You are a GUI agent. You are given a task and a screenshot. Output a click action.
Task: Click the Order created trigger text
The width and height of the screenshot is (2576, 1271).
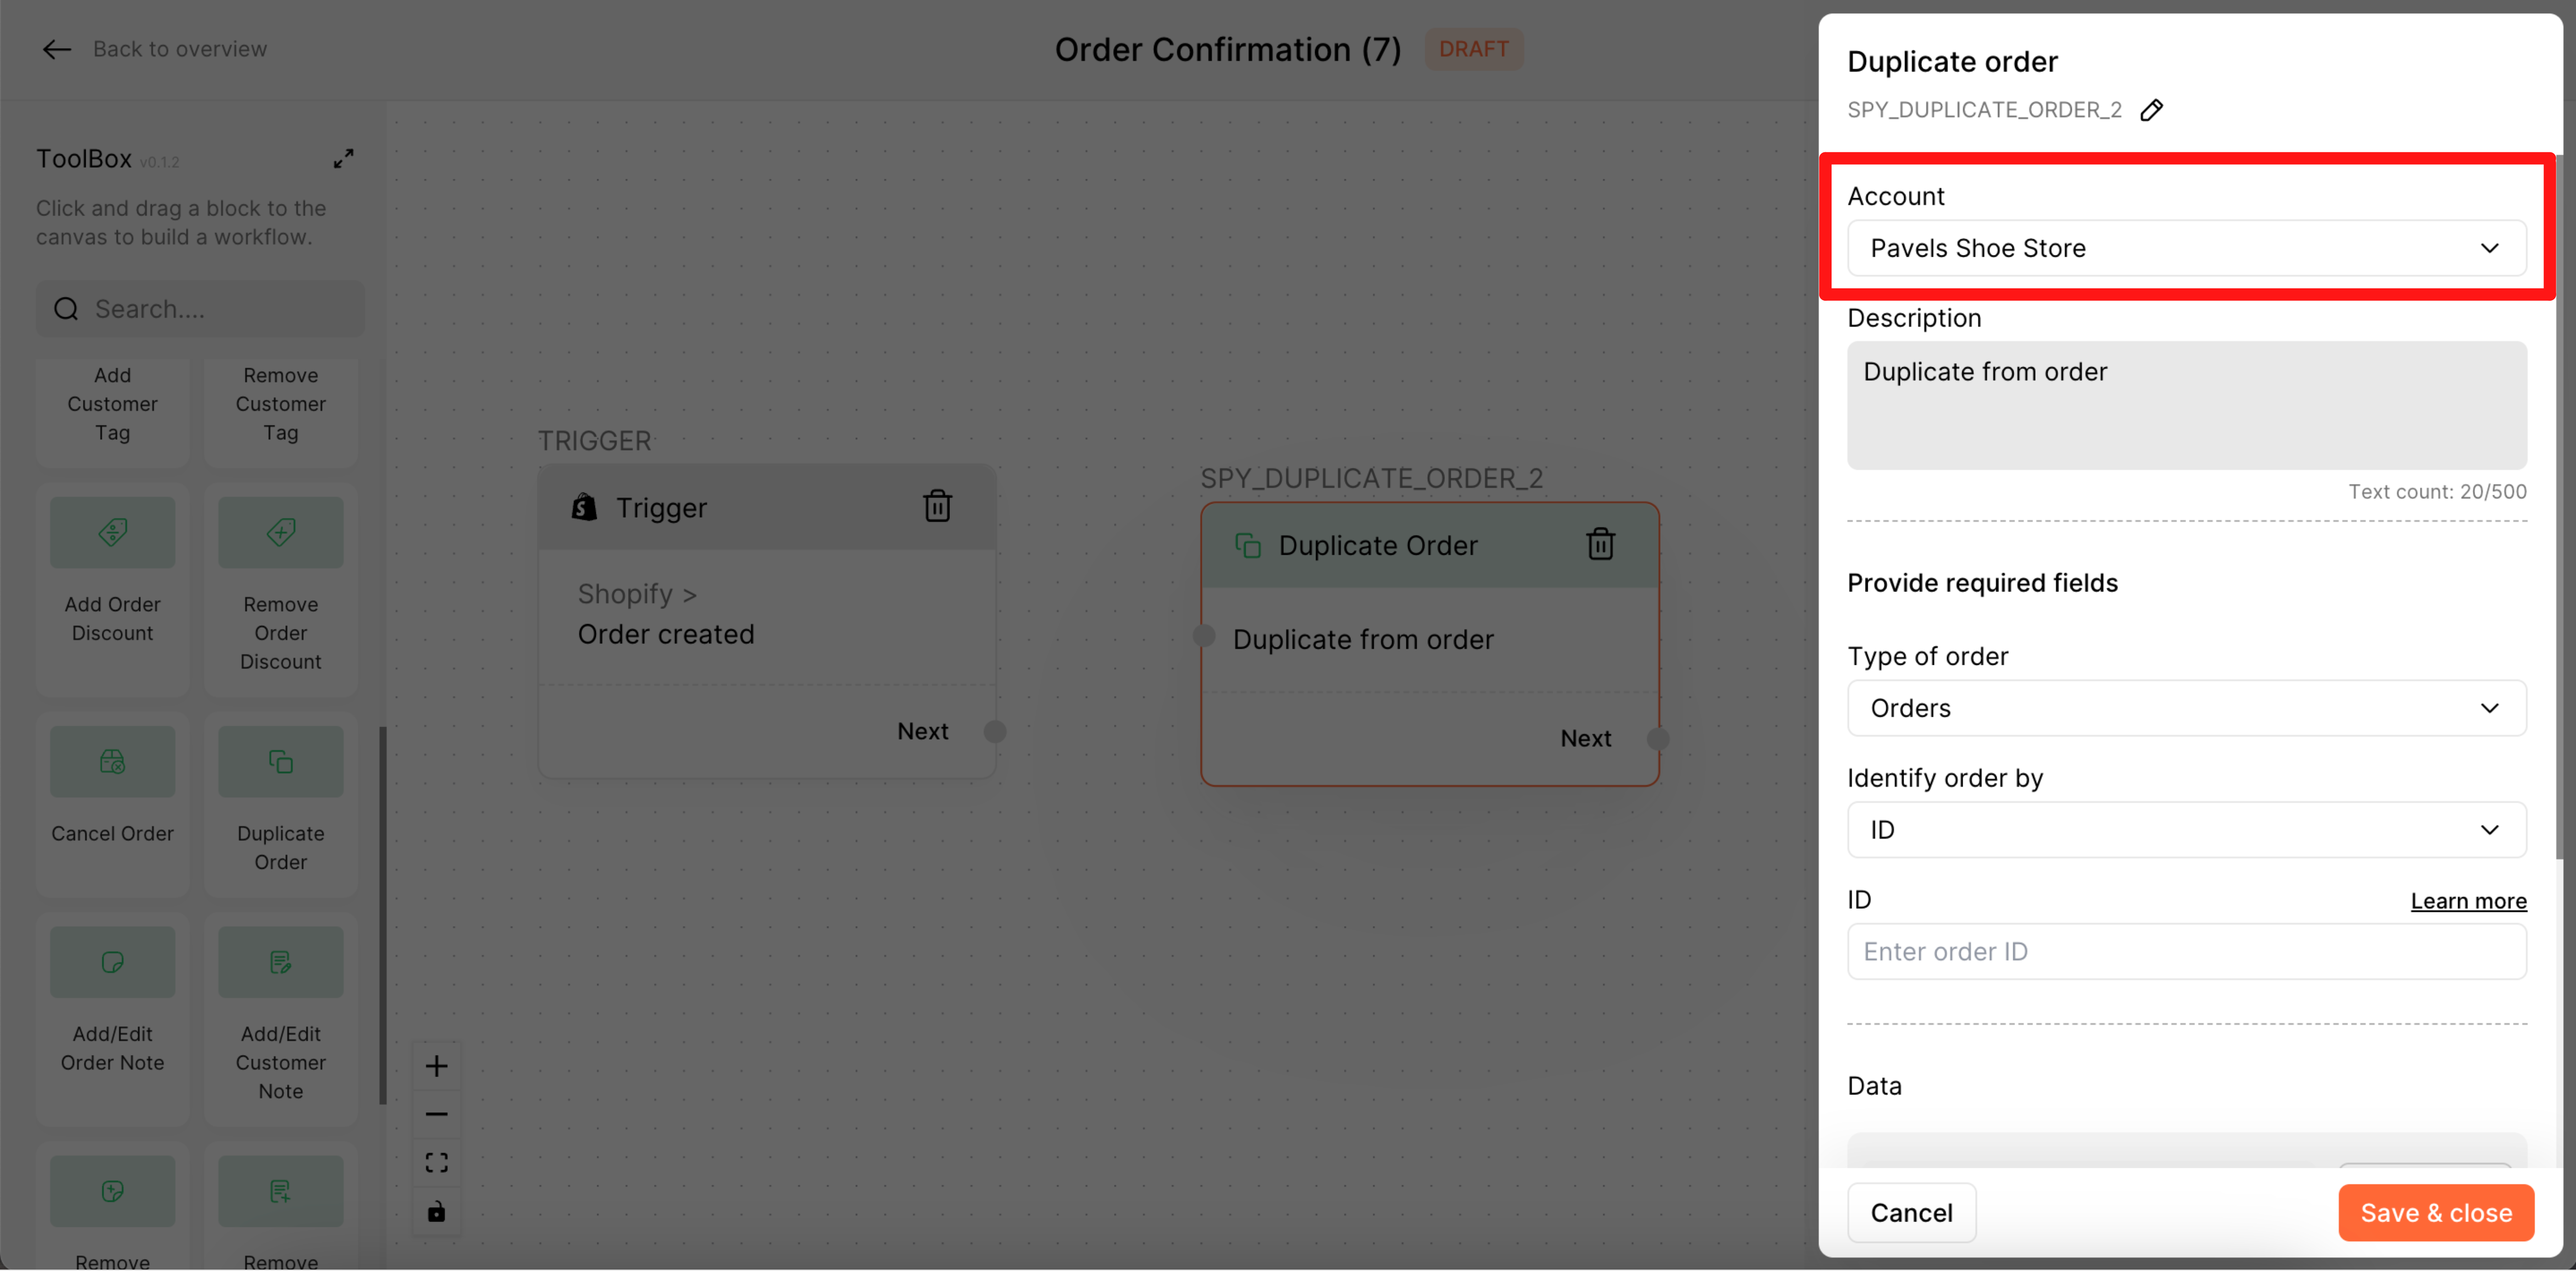click(666, 635)
